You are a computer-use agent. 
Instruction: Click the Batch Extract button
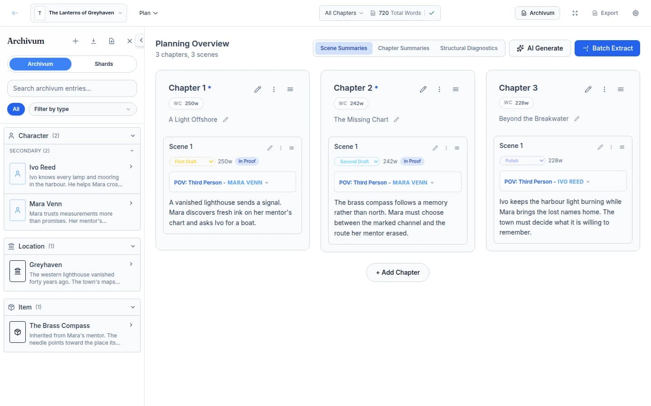(x=607, y=48)
